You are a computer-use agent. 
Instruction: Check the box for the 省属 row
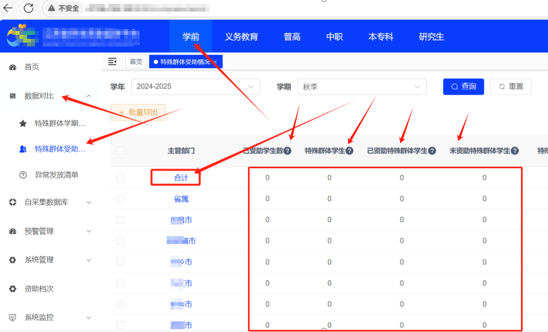(x=120, y=199)
